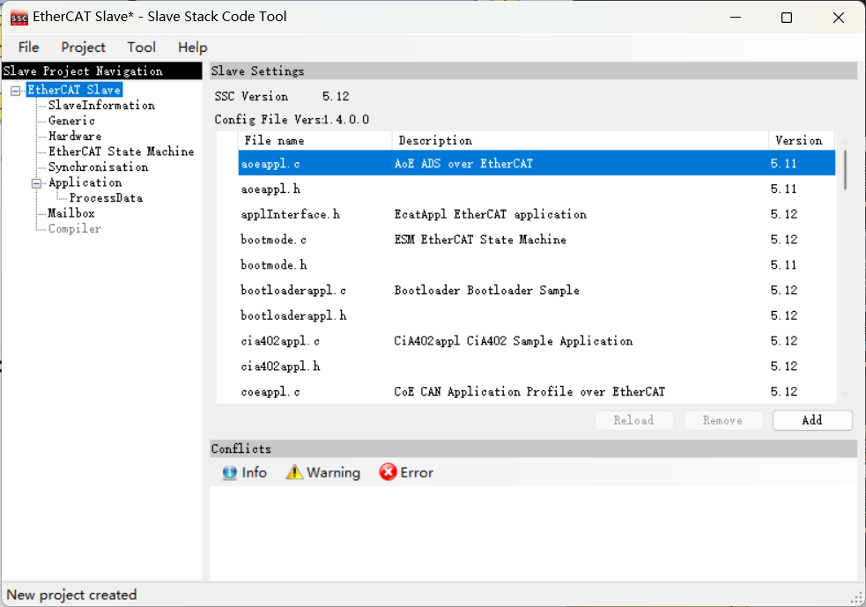
Task: Click the Info filter icon in Conflicts
Action: point(229,473)
